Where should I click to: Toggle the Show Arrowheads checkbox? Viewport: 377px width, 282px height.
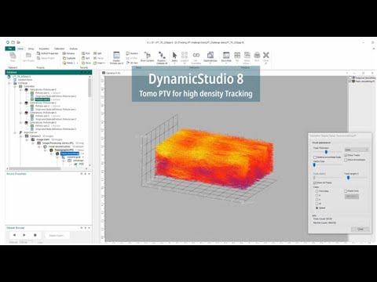tap(346, 160)
